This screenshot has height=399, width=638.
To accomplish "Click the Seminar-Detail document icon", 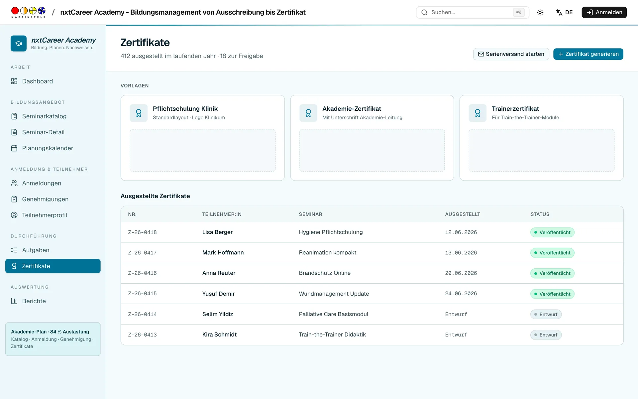I will tap(14, 132).
